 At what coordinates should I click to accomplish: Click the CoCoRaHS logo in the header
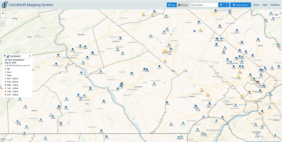(4, 5)
